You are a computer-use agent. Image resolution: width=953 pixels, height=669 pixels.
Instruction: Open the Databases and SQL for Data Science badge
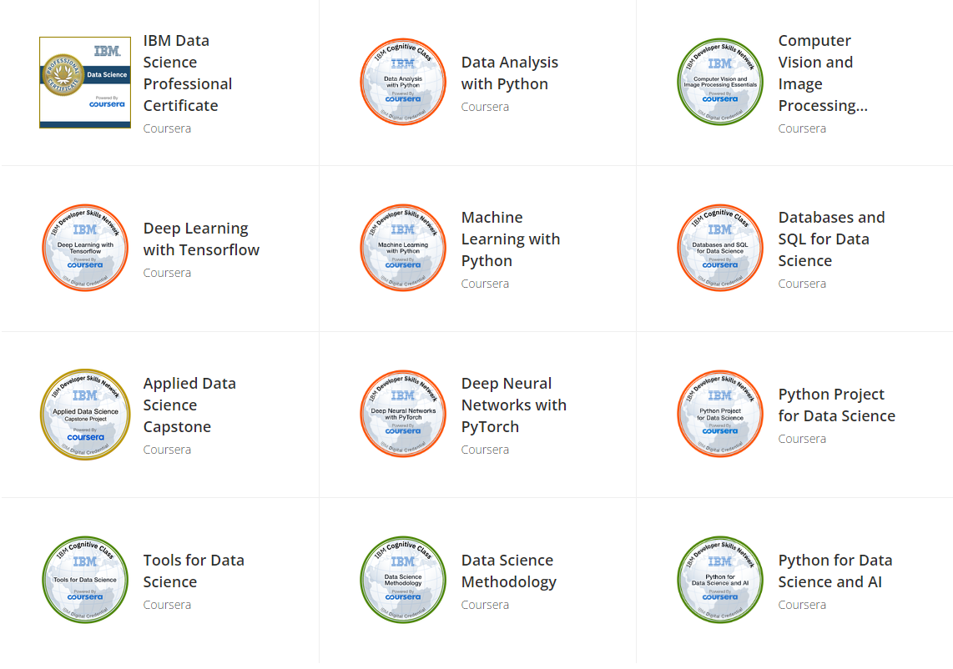coord(719,247)
